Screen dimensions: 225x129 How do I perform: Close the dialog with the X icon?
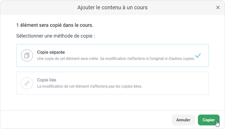(x=218, y=8)
